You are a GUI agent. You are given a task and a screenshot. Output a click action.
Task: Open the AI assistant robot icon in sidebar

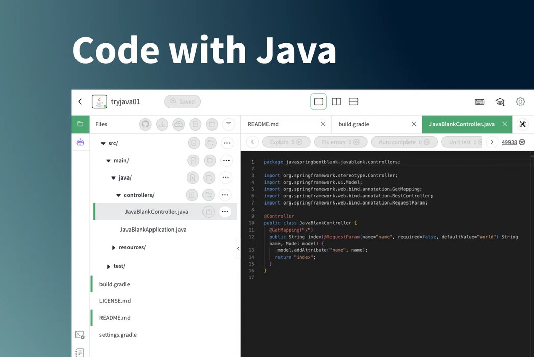(80, 143)
